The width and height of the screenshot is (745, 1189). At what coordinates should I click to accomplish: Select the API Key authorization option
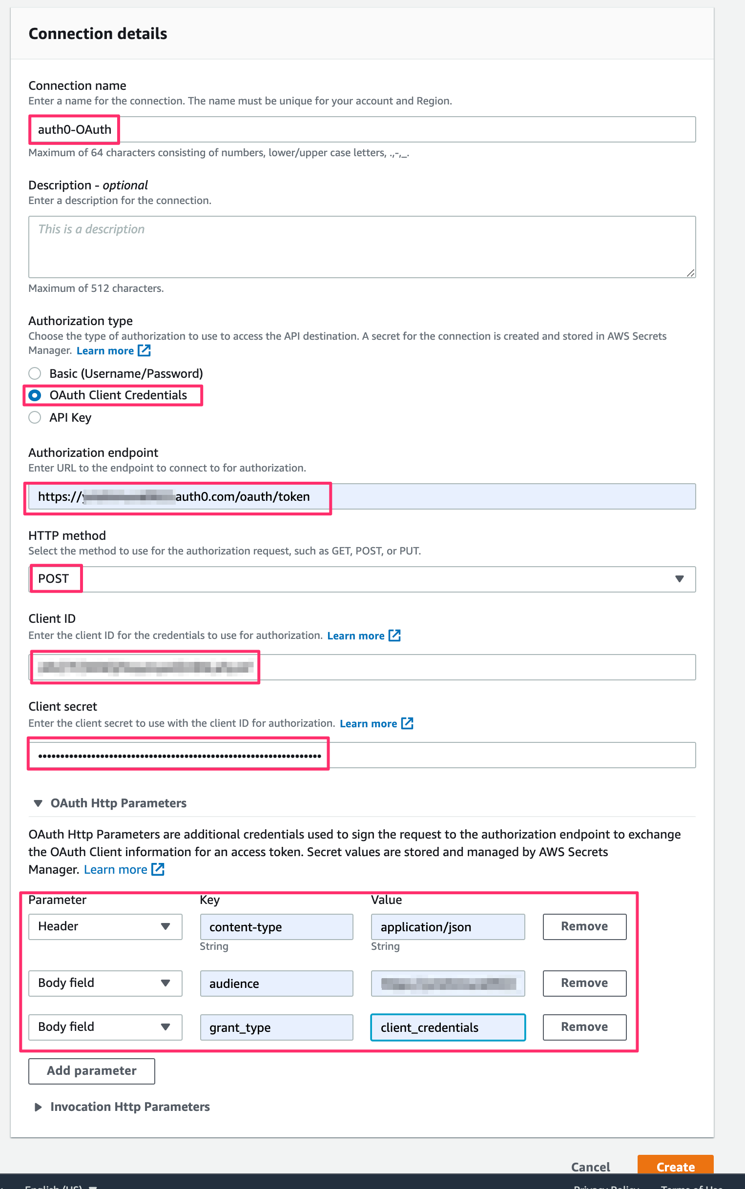(35, 417)
